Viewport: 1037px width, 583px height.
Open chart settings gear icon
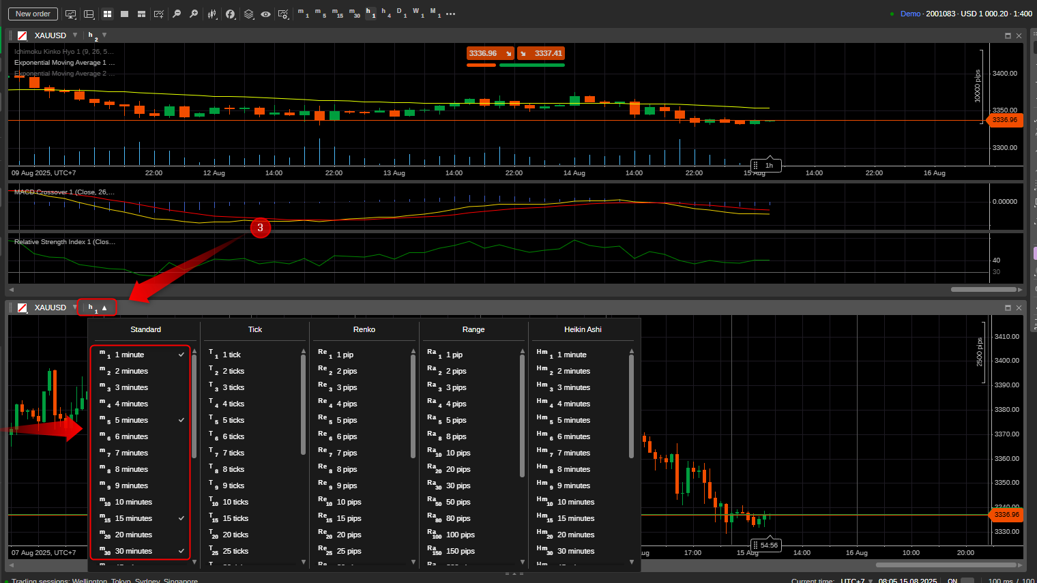point(283,14)
